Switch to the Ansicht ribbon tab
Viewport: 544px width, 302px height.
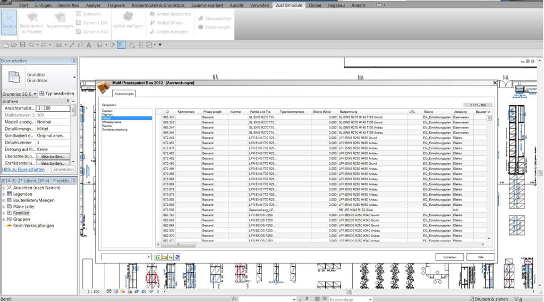coord(238,5)
